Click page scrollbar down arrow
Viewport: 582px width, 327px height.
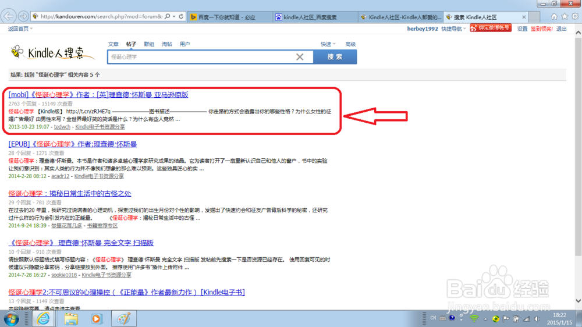coord(579,301)
